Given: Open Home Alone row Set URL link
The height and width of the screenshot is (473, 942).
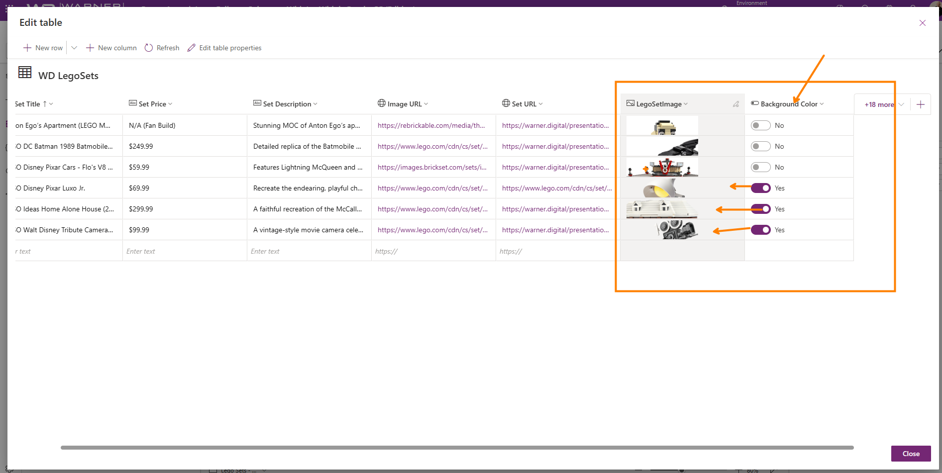Looking at the screenshot, I should point(555,209).
